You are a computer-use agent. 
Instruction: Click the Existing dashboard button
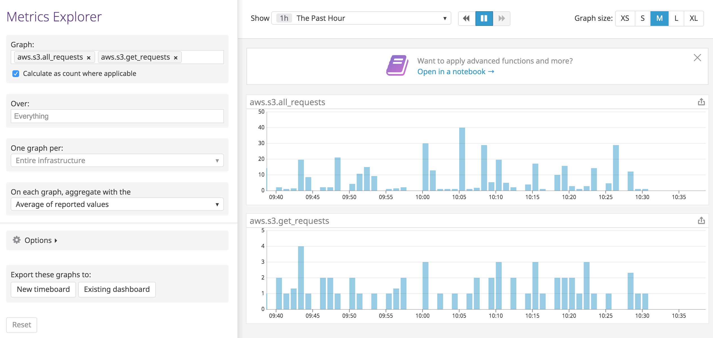click(117, 289)
